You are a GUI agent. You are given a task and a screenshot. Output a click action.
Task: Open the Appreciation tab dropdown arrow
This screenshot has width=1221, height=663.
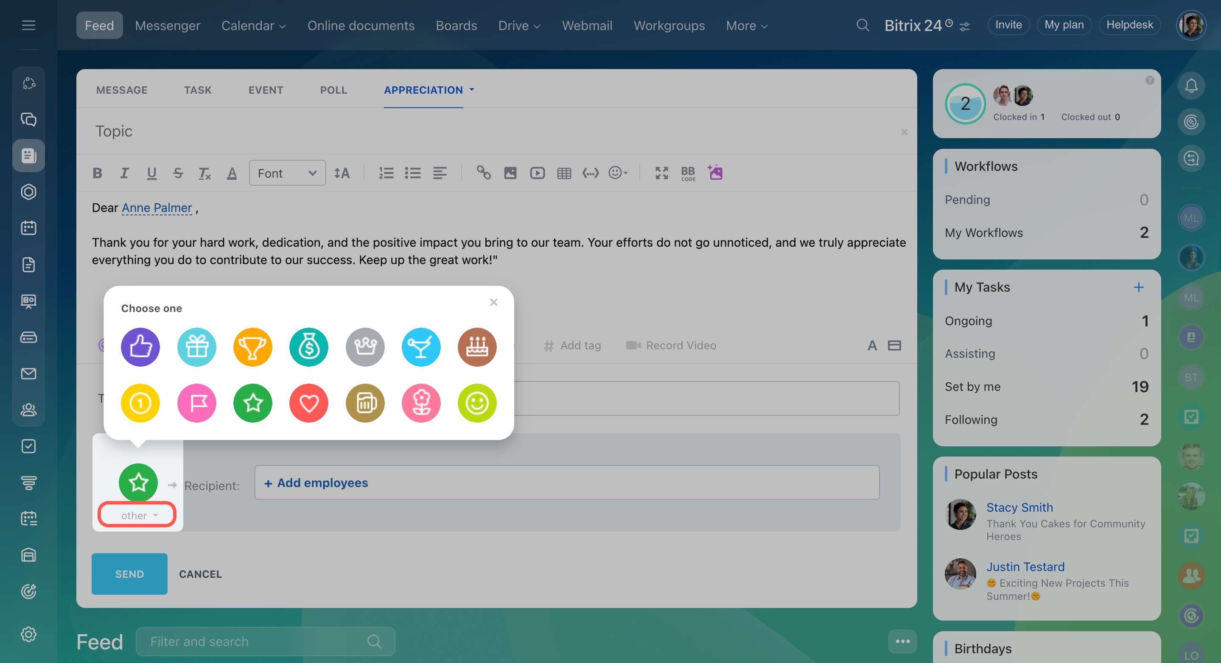(472, 89)
